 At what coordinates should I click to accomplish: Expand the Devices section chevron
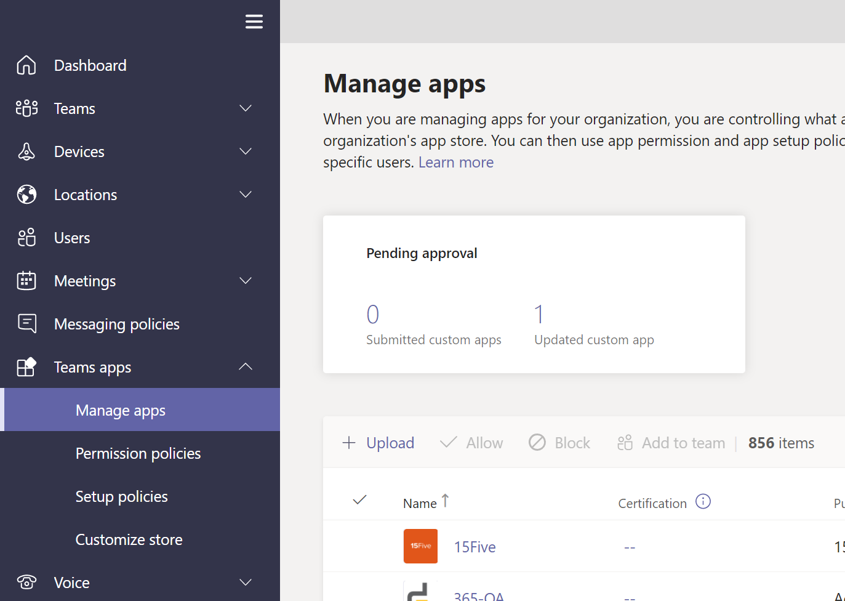coord(246,151)
